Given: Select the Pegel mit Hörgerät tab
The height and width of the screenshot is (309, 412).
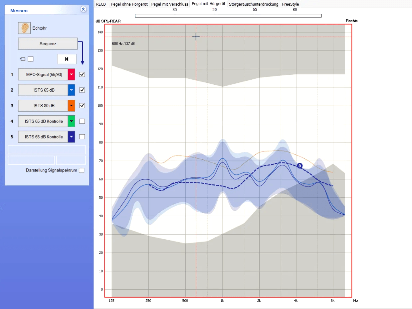Looking at the screenshot, I should click(209, 4).
